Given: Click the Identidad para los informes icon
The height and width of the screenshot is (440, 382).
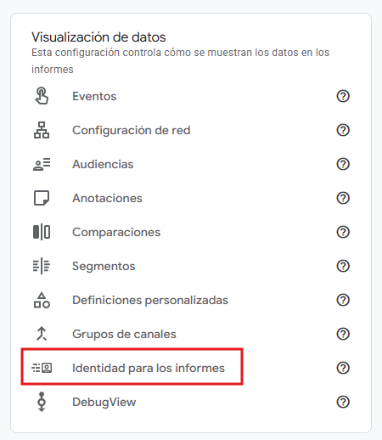Looking at the screenshot, I should pos(42,368).
